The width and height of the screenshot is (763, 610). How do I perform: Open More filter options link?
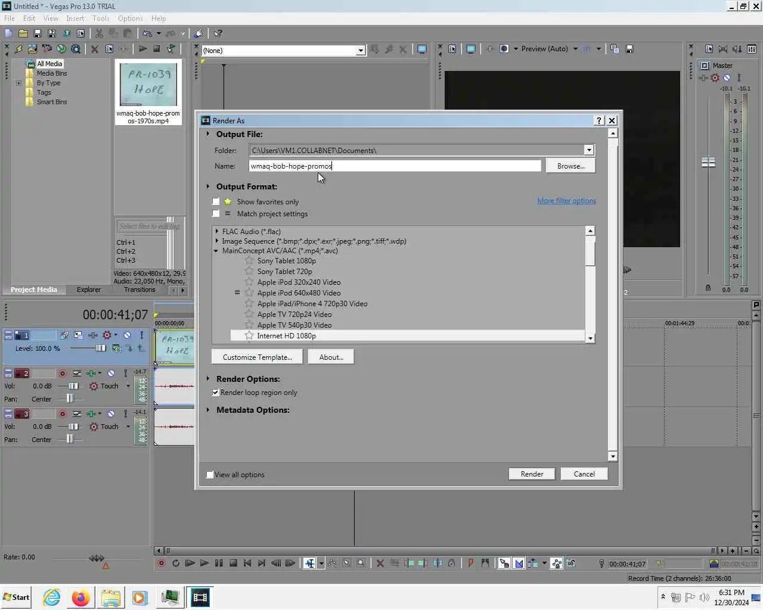[x=566, y=201]
